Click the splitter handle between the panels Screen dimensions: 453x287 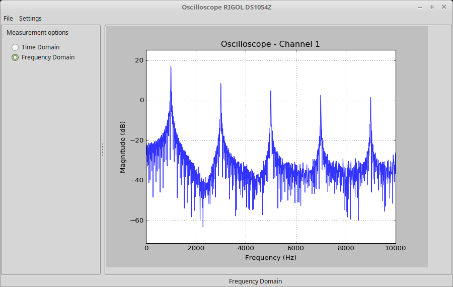(x=103, y=150)
